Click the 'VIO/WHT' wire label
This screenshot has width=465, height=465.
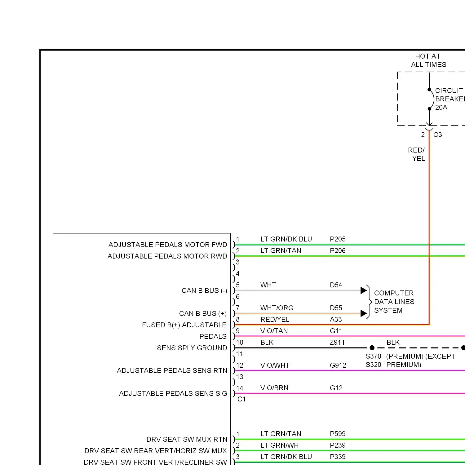coord(275,365)
